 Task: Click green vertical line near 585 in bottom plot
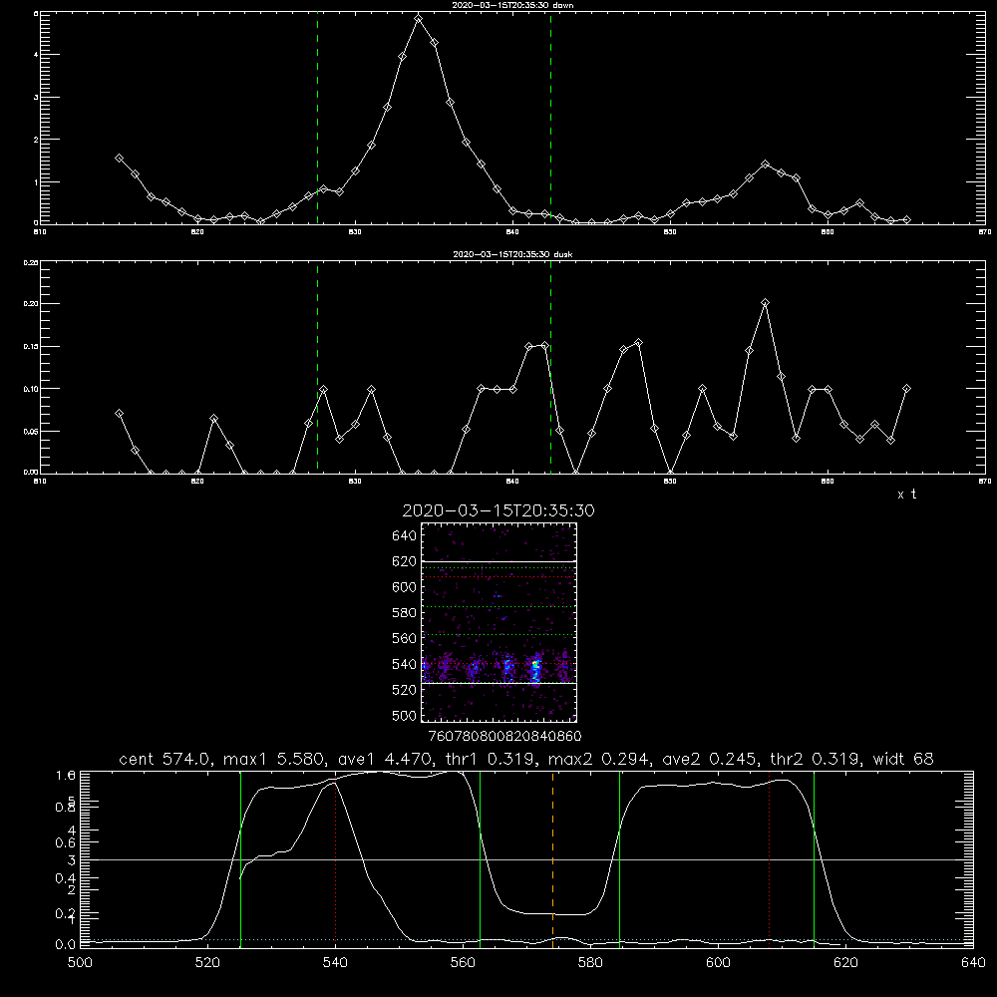[619, 858]
